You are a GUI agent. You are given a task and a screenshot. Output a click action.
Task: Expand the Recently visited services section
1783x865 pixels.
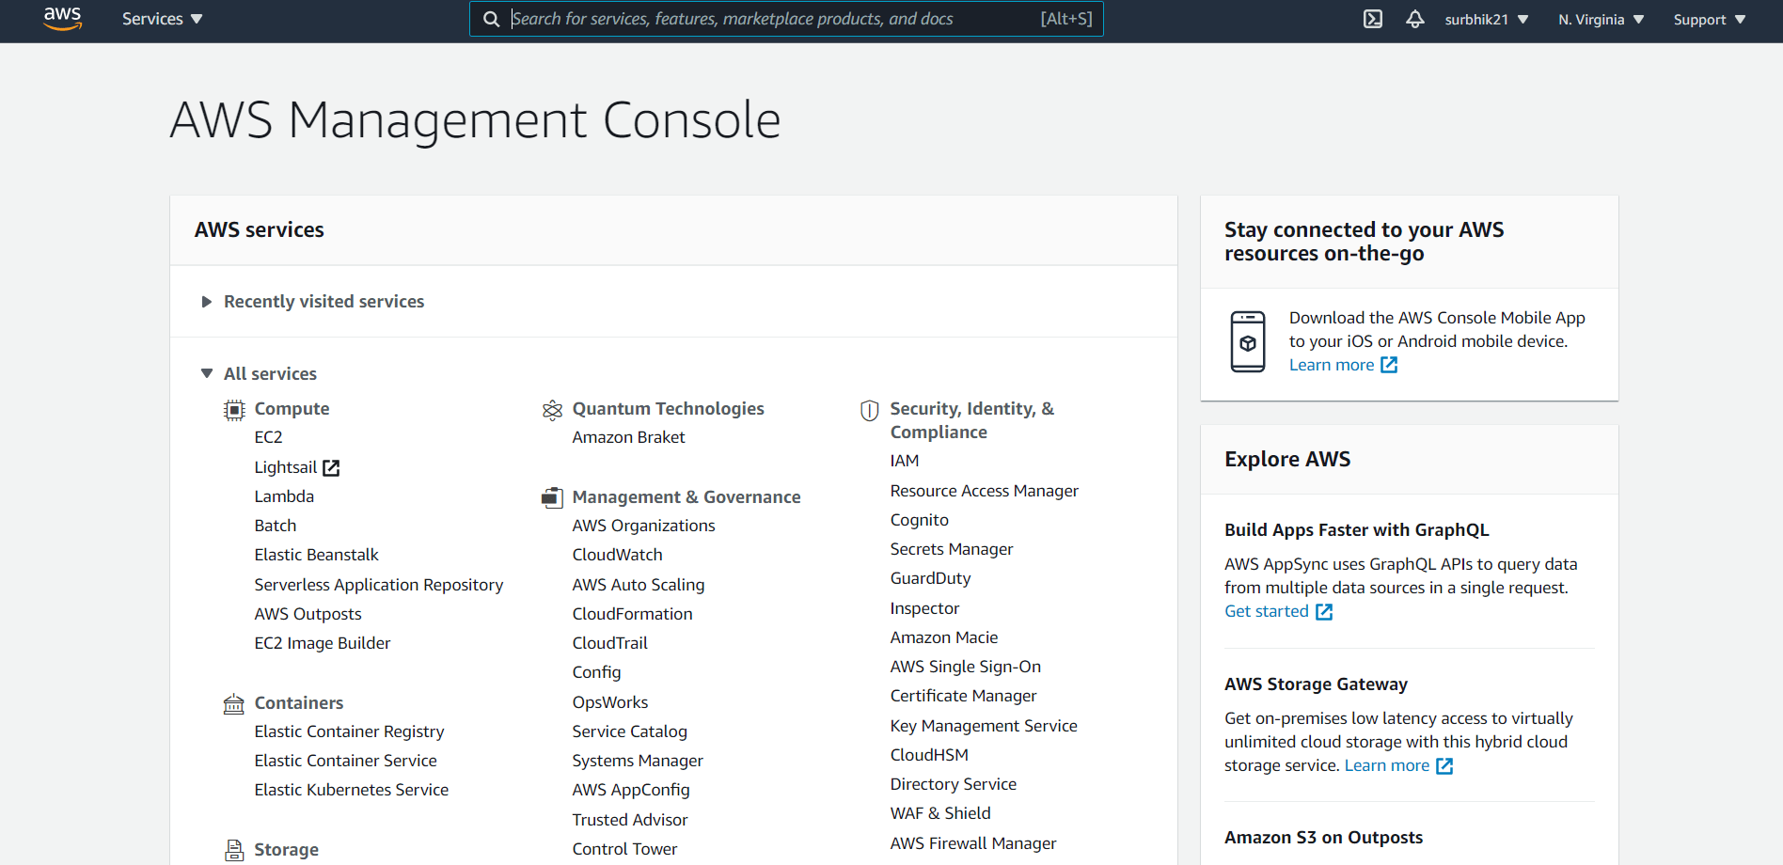click(206, 301)
